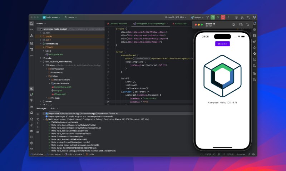
Task: Click 'Validate development assets' build message
Action: pyautogui.click(x=65, y=122)
